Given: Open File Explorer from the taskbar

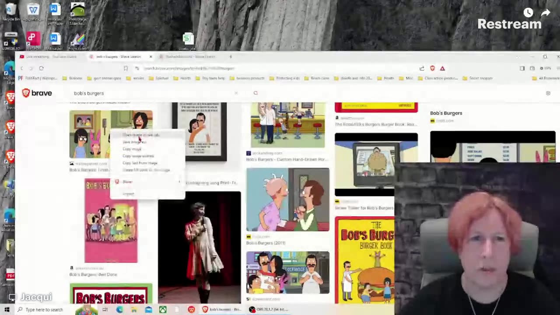Looking at the screenshot, I should (134, 309).
